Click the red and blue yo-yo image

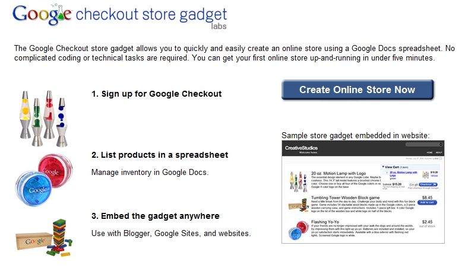(43, 180)
